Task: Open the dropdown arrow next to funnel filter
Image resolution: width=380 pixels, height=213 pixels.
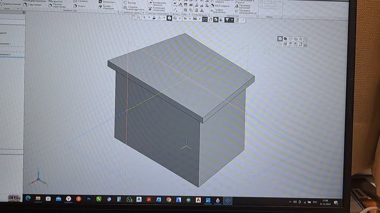Action: pyautogui.click(x=232, y=20)
